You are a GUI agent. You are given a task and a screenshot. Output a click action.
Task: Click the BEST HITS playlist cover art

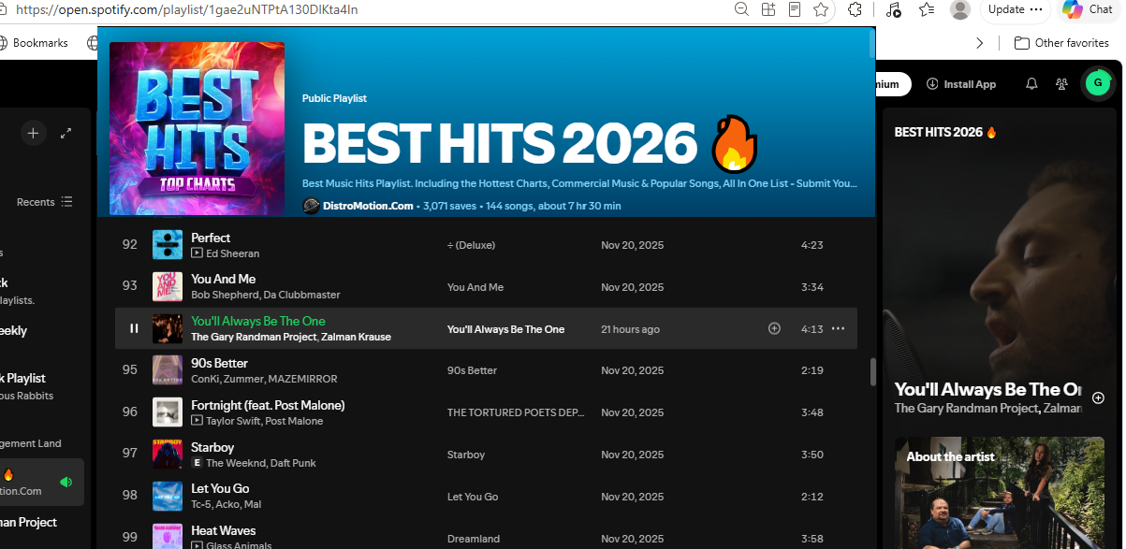(x=197, y=128)
